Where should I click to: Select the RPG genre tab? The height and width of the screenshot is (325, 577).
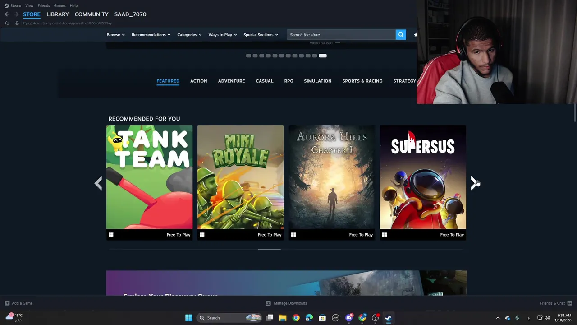(288, 81)
